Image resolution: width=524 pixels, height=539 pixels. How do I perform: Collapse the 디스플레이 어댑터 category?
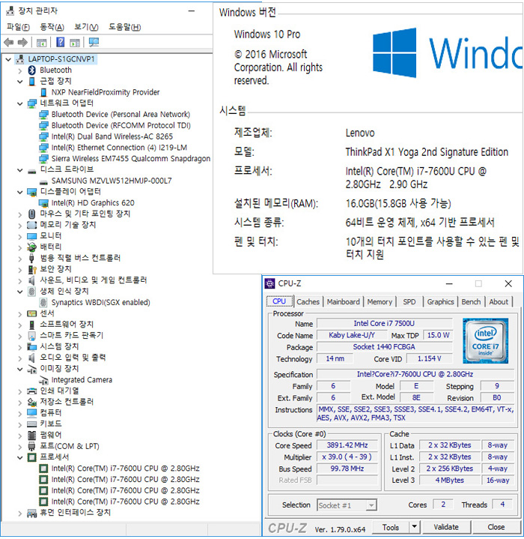point(20,192)
